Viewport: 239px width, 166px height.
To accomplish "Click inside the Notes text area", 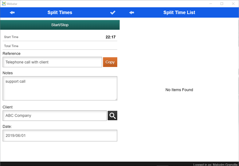I will pyautogui.click(x=59, y=88).
